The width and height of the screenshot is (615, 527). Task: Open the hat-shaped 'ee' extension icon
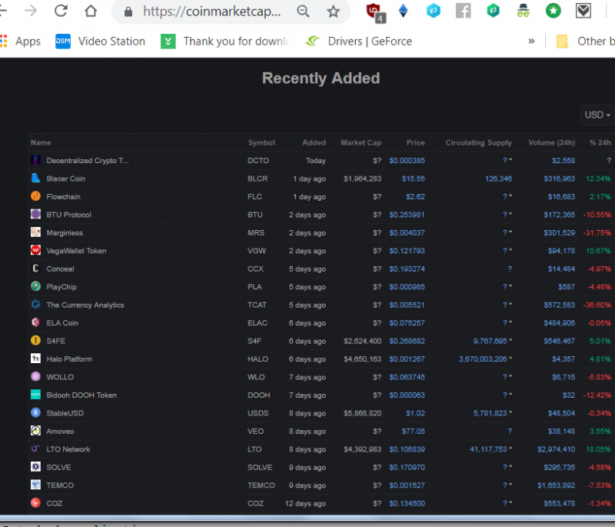tap(523, 11)
